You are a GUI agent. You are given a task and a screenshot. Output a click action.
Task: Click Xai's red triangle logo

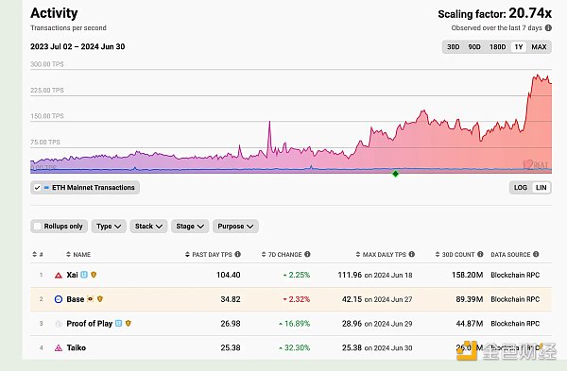coord(59,276)
